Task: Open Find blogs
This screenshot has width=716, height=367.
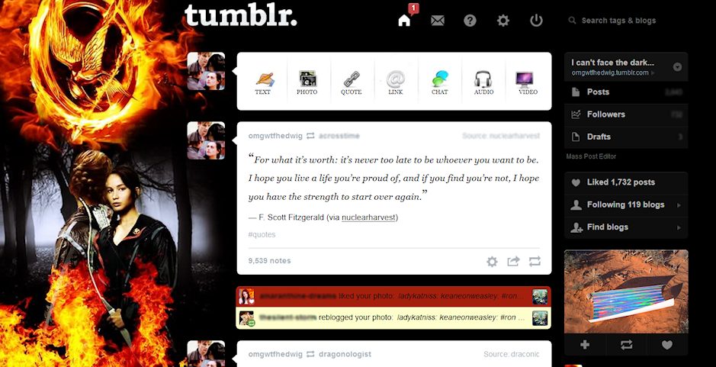Action: click(x=626, y=227)
